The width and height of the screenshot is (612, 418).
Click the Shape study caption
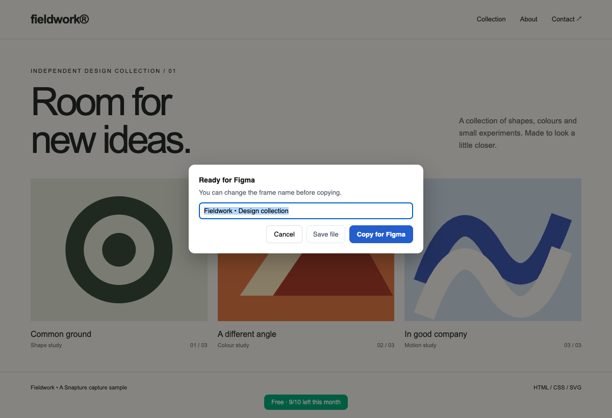click(x=46, y=345)
